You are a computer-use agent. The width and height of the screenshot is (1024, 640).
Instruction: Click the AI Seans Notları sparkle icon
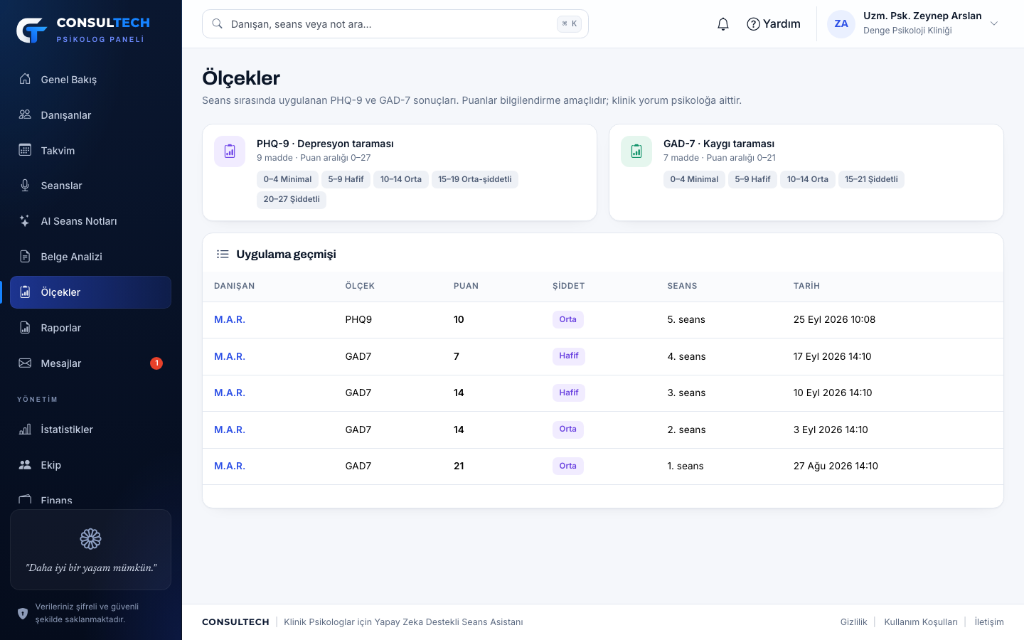(x=25, y=221)
